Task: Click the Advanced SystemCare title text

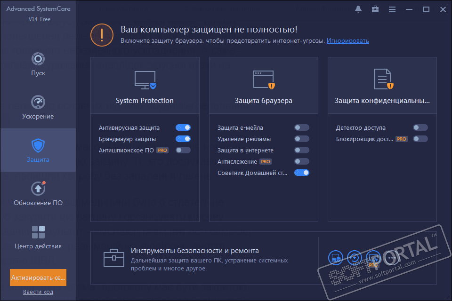Action: (x=38, y=8)
